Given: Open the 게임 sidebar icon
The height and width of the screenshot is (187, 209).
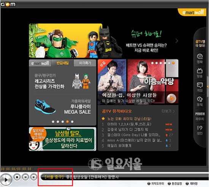Looking at the screenshot, I should tap(200, 87).
